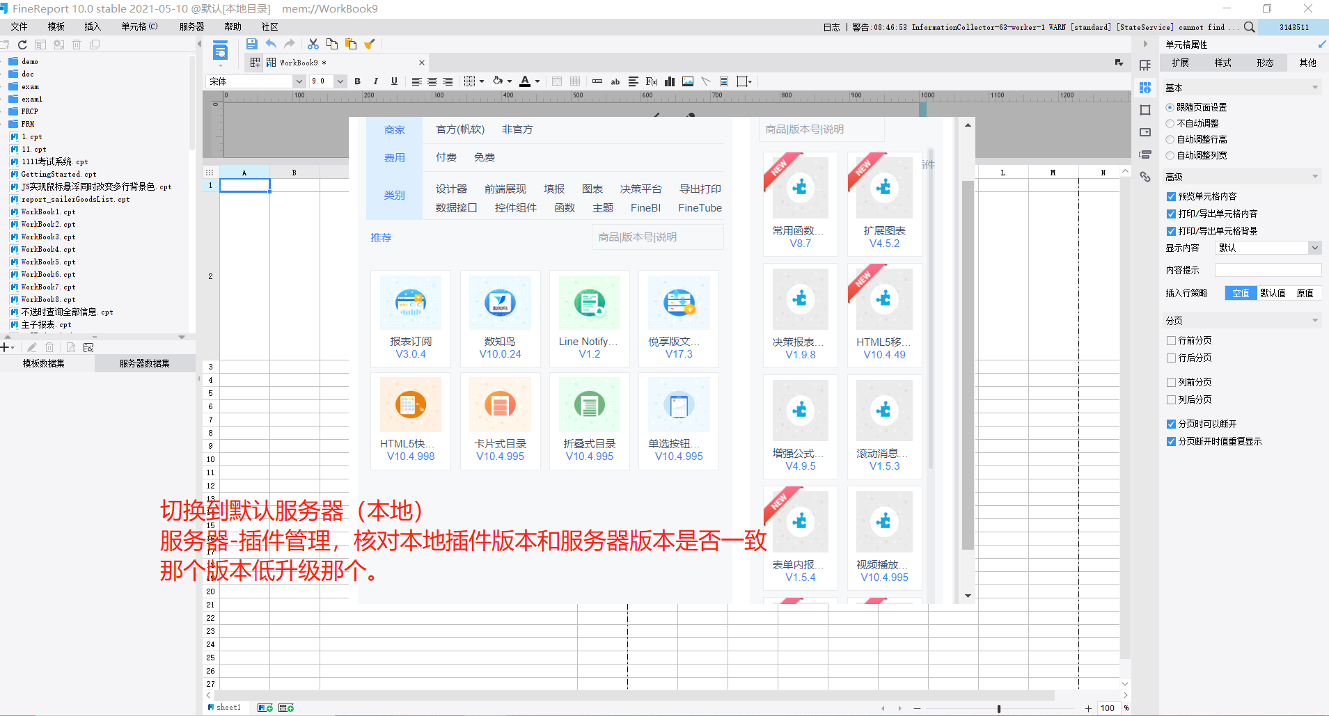Open the fill color dropdown arrow
1329x716 pixels.
(510, 81)
